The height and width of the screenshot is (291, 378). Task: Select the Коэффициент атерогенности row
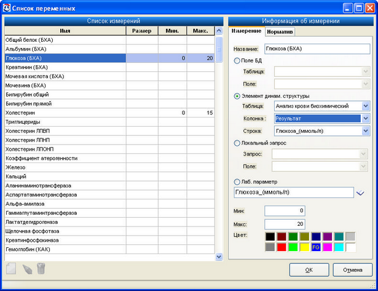point(109,158)
